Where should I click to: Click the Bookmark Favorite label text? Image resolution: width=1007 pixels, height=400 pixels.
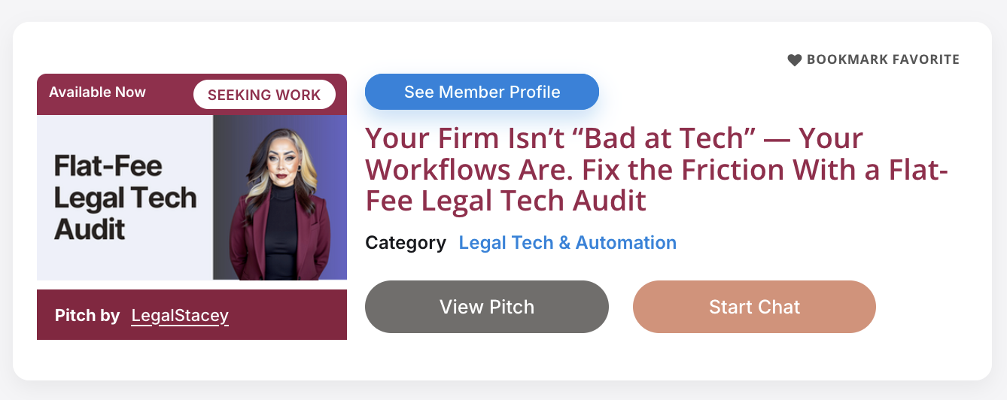click(883, 59)
